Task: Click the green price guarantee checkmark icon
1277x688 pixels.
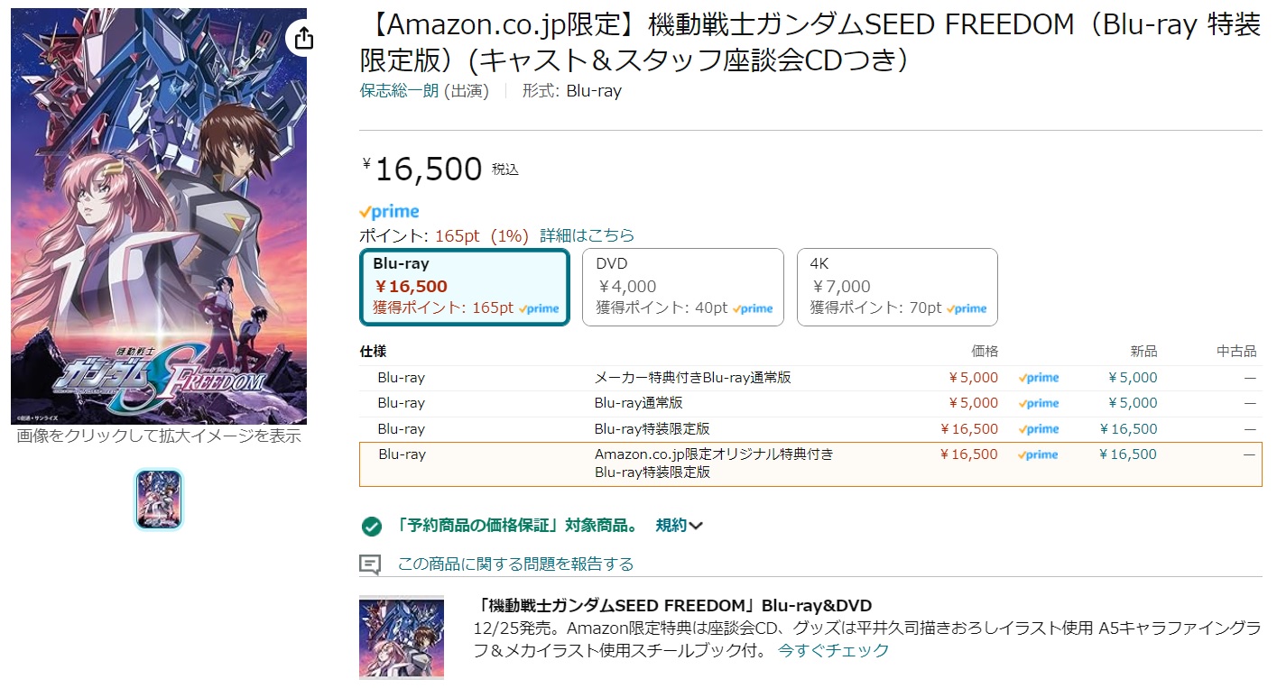Action: (371, 526)
